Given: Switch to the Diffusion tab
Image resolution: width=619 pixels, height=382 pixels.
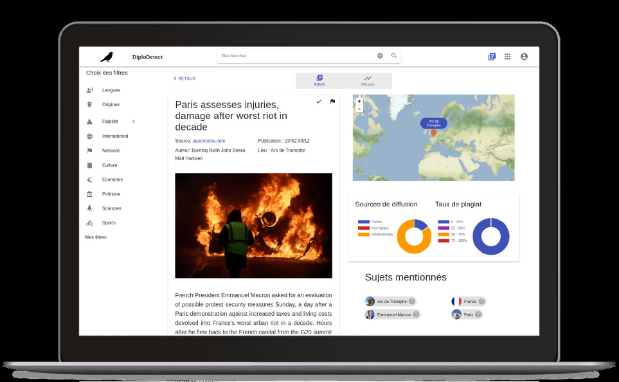Looking at the screenshot, I should click(368, 80).
